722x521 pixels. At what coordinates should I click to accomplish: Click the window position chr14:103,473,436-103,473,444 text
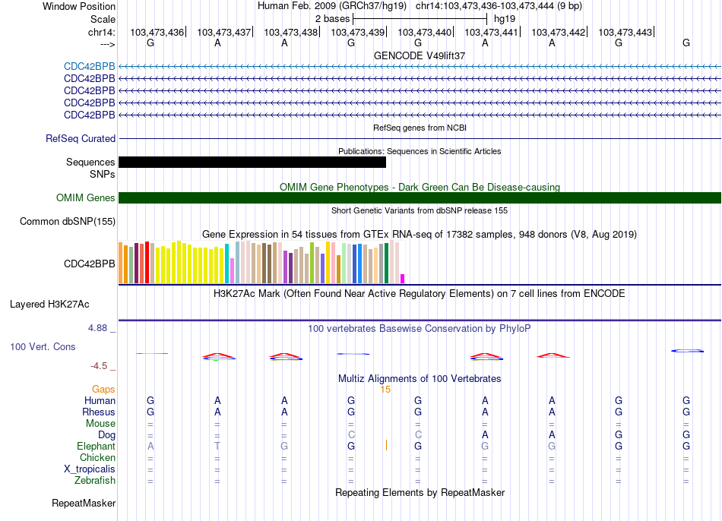tap(499, 6)
